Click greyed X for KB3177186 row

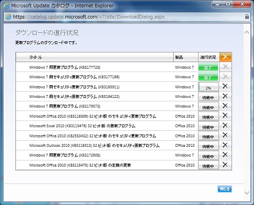pyautogui.click(x=225, y=76)
